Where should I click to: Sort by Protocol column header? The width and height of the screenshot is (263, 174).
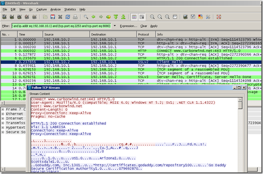point(146,35)
